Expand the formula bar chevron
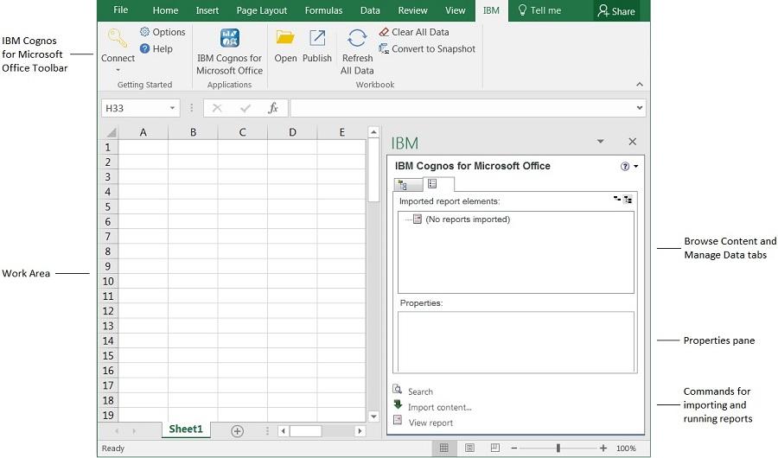778x458 pixels. click(x=640, y=108)
